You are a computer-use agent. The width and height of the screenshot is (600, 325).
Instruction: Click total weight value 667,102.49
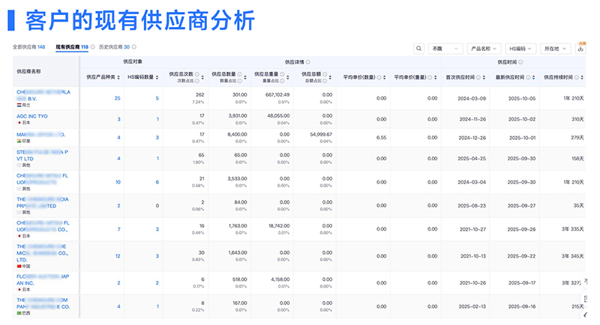click(277, 94)
